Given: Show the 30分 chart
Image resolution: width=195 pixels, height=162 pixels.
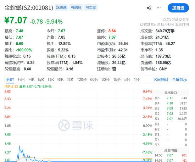Looking at the screenshot, I should (x=105, y=79).
